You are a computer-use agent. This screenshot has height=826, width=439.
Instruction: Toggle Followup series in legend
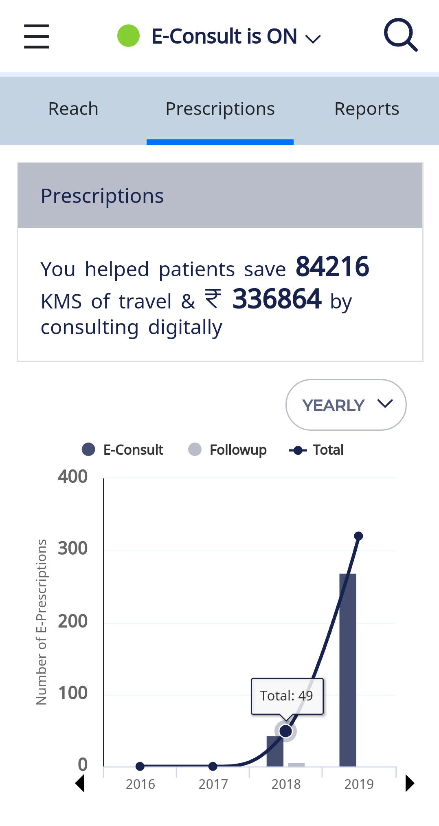[228, 450]
